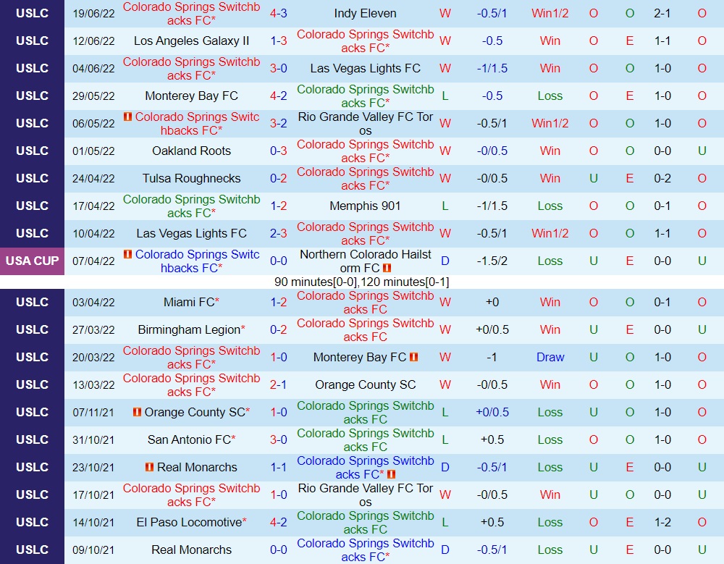Click the red card icon before Real Monarchs on 23/10/21
724x564 pixels.
pos(150,467)
